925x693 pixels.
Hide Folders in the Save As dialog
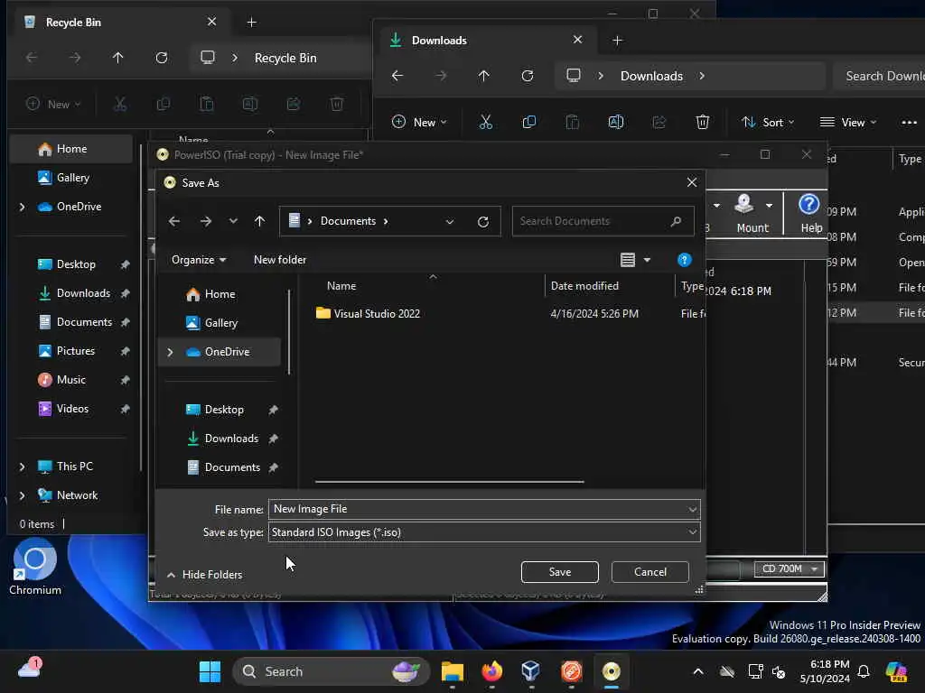tap(205, 575)
